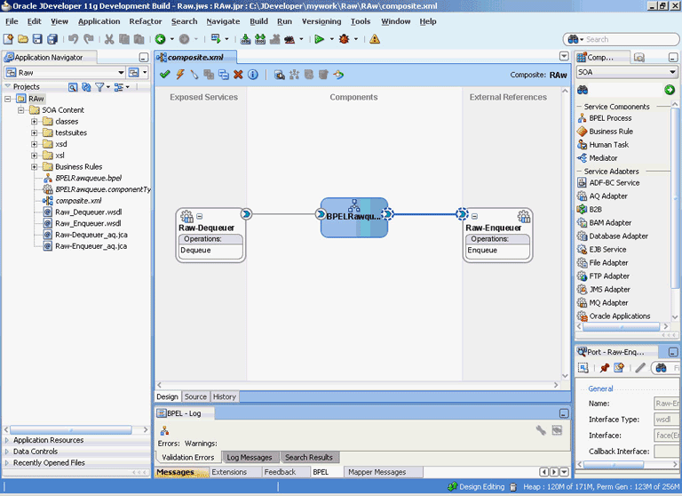Switch to the History tab
The height and width of the screenshot is (496, 682).
coord(225,396)
